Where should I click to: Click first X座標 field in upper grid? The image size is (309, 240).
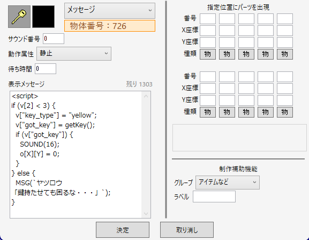point(208,31)
